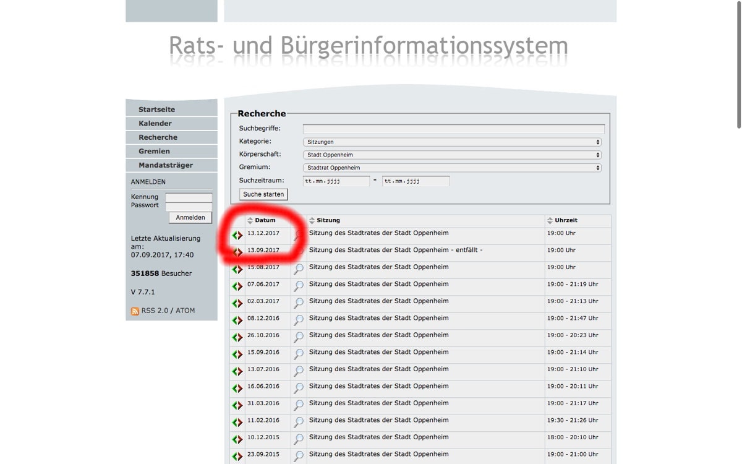
Task: Click the magnifier icon for 15.08.2017 session
Action: pos(299,269)
